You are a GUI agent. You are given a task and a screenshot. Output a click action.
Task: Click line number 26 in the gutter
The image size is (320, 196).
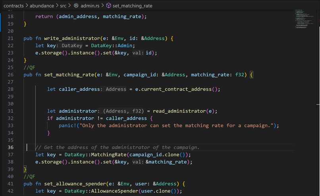pyautogui.click(x=10, y=75)
